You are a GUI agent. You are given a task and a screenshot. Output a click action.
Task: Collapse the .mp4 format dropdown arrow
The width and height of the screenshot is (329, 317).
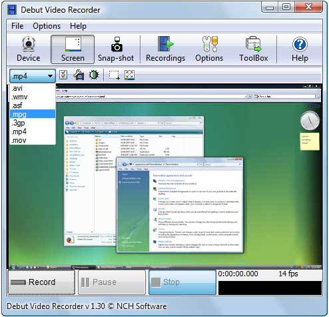click(50, 76)
